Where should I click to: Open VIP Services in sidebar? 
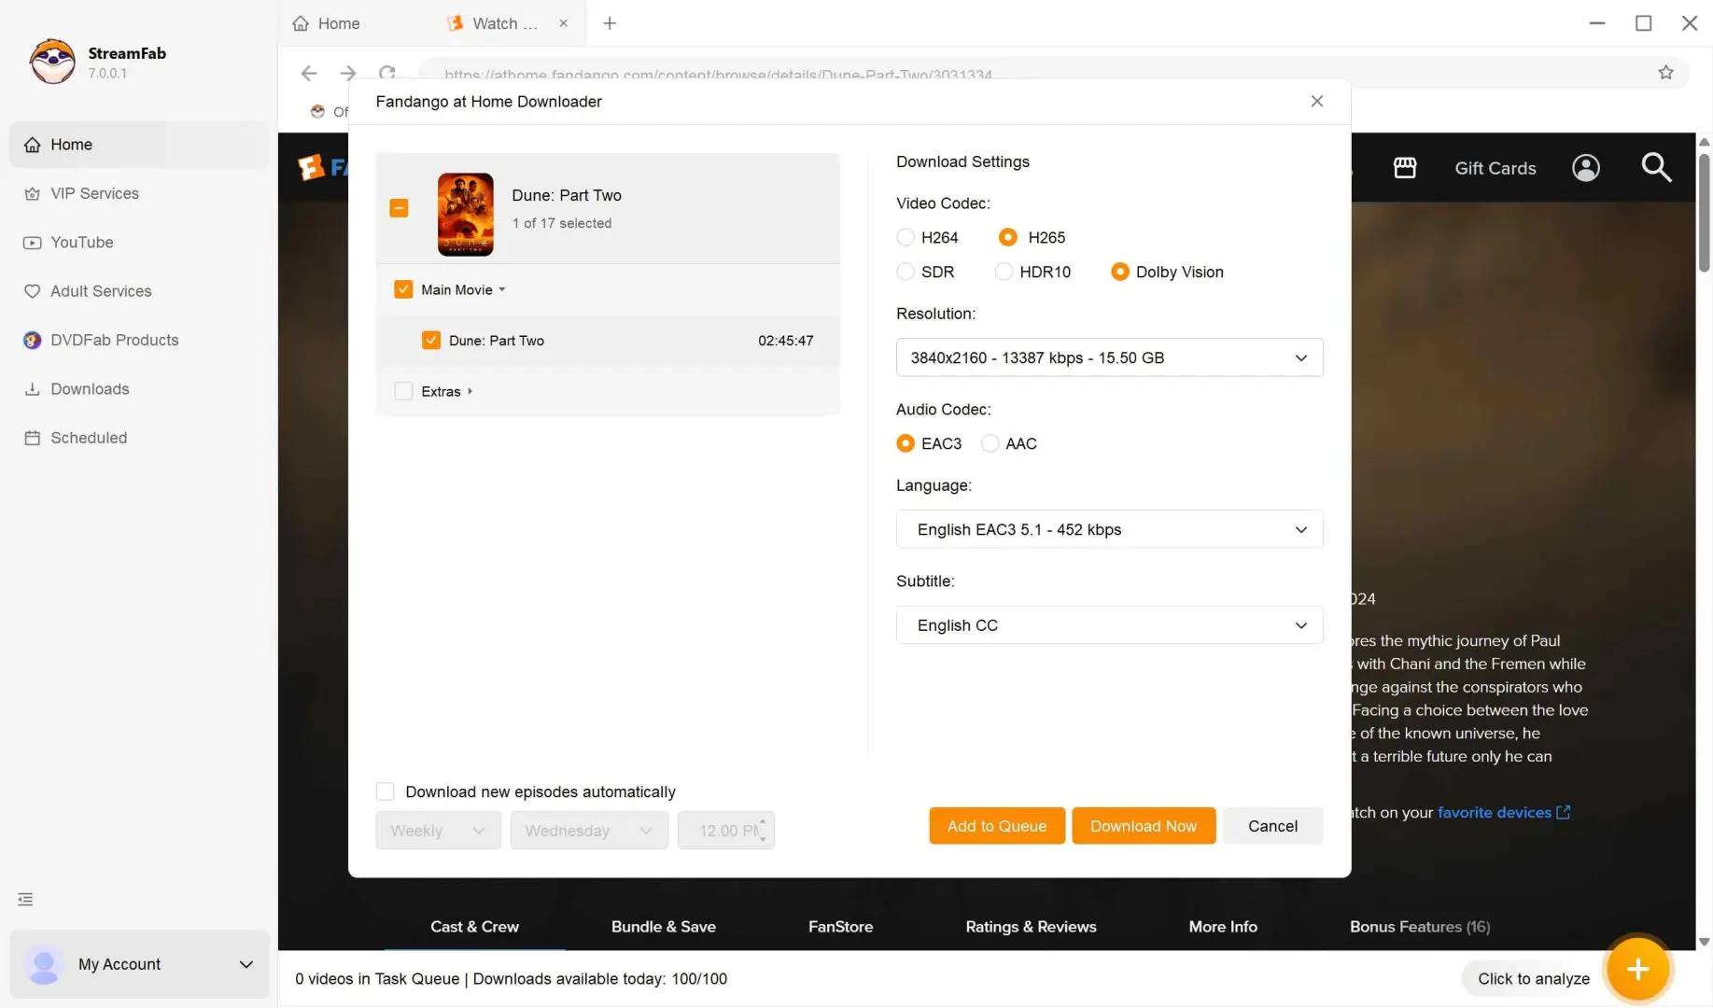[139, 193]
